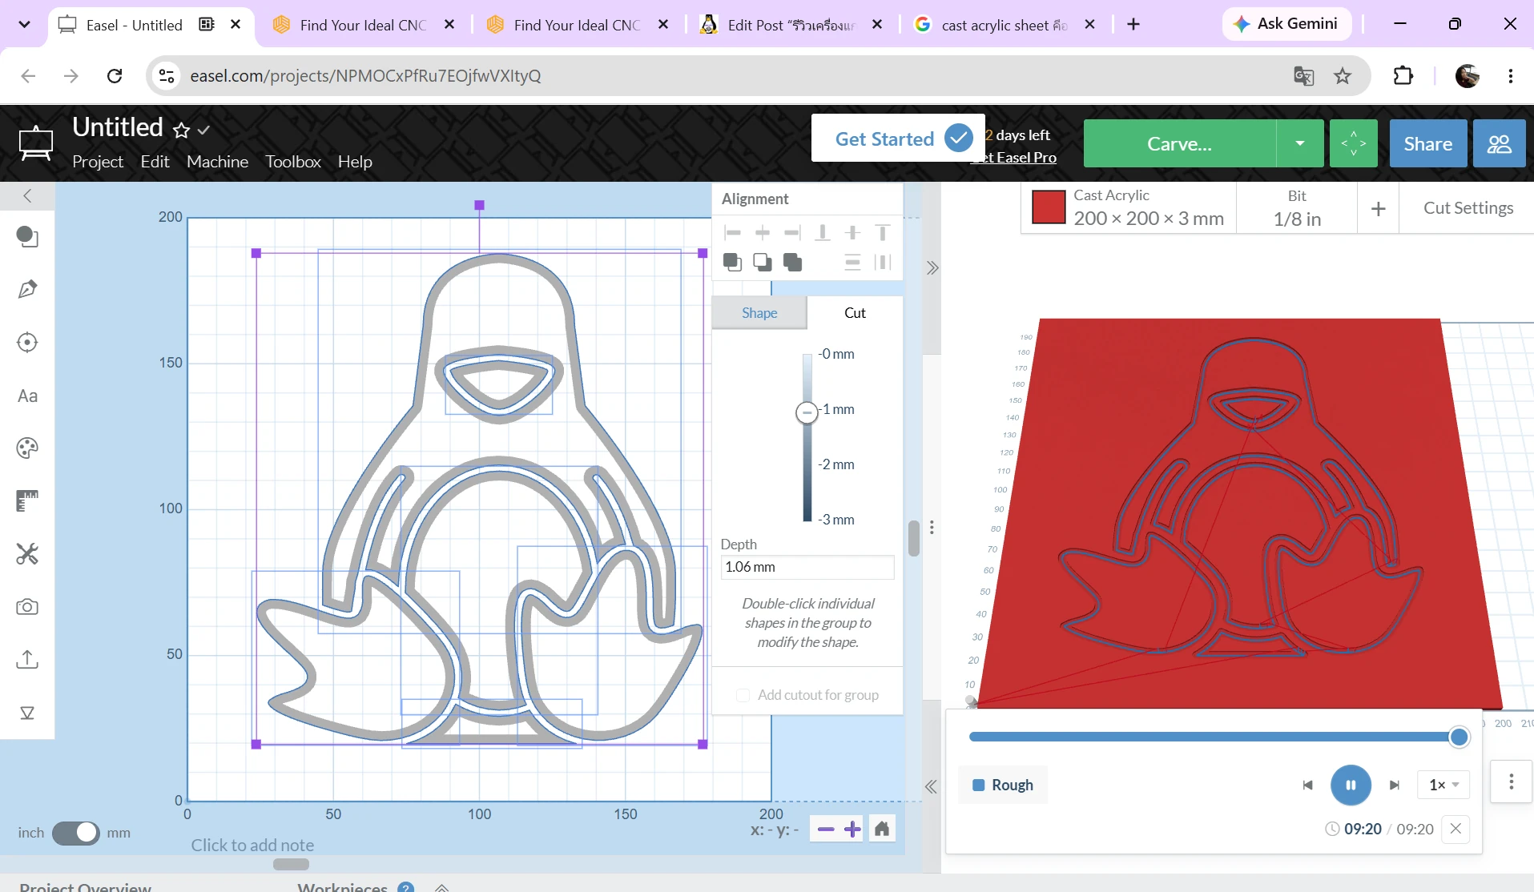Screen dimensions: 1534x892
Task: Click the scissors apps tool icon
Action: (27, 553)
